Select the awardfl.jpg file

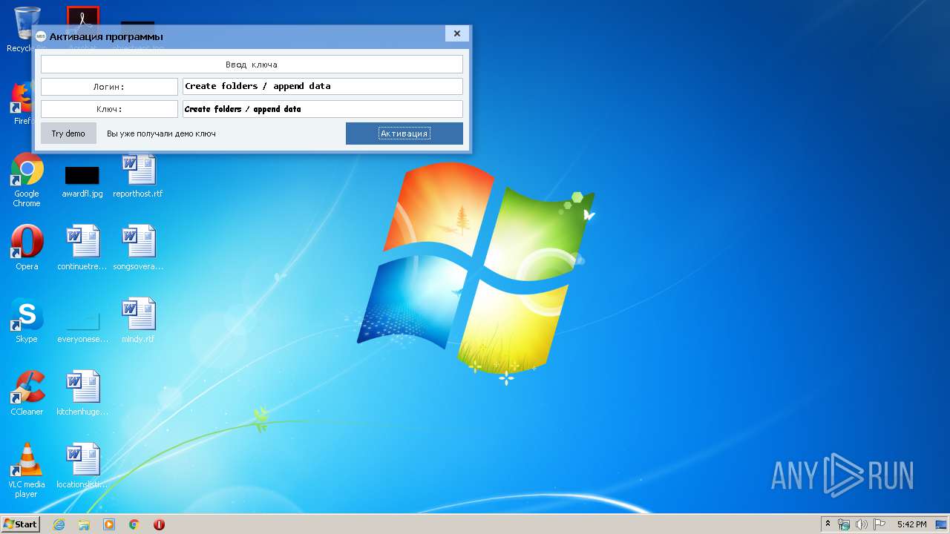(82, 182)
